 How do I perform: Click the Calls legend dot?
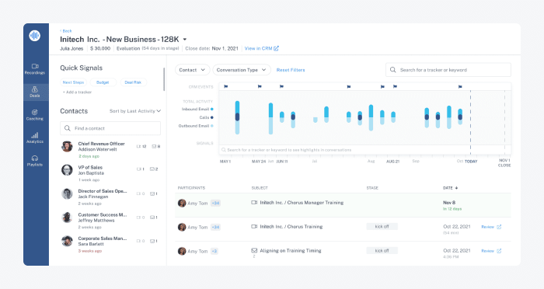point(212,117)
